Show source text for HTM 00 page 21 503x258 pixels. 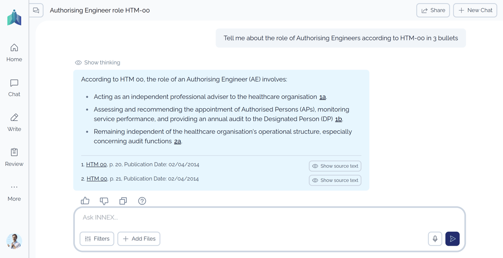tap(335, 180)
